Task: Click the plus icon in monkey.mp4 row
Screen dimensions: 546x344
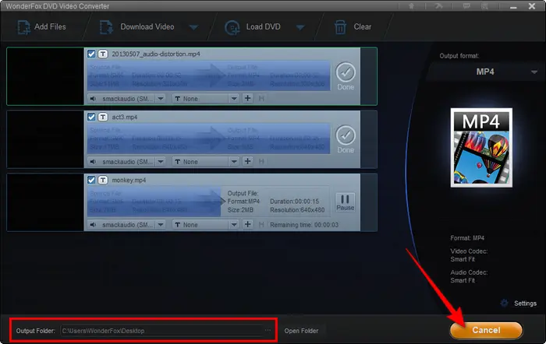Action: (x=247, y=224)
